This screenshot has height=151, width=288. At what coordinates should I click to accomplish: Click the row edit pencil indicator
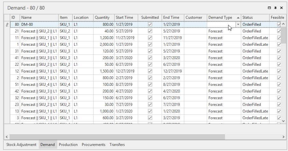[x=7, y=24]
